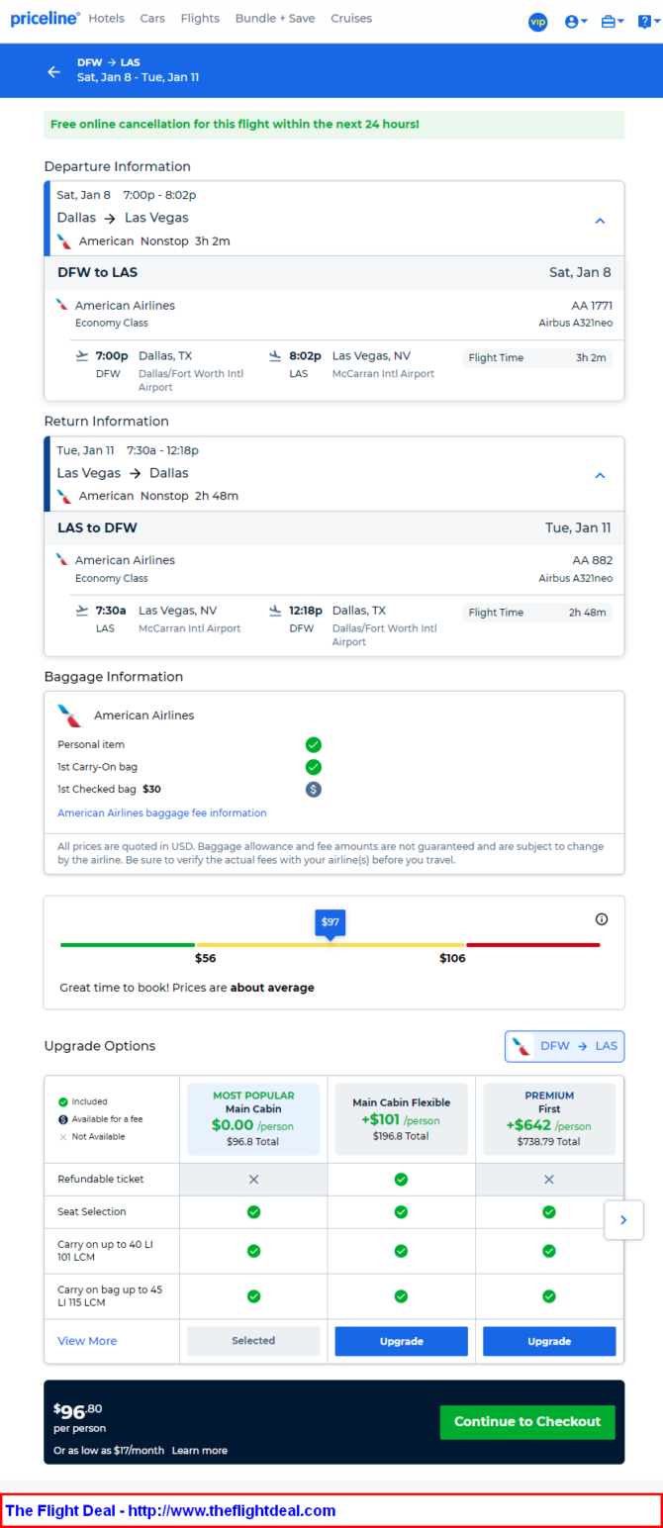Open the Hotels tab
Image resolution: width=663 pixels, height=1528 pixels.
(x=107, y=19)
